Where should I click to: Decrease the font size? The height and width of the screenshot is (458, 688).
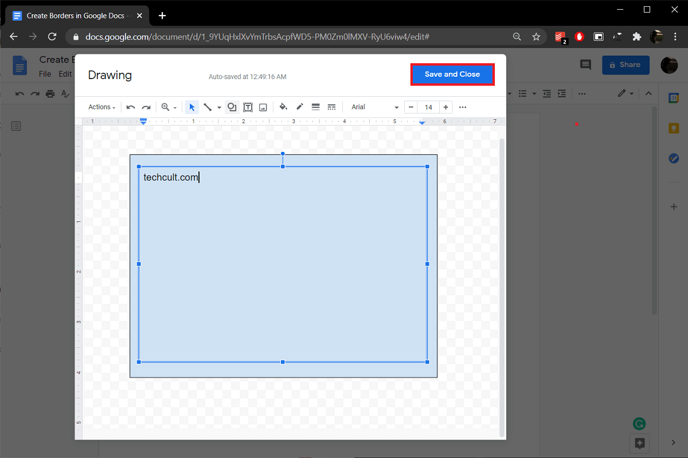411,107
